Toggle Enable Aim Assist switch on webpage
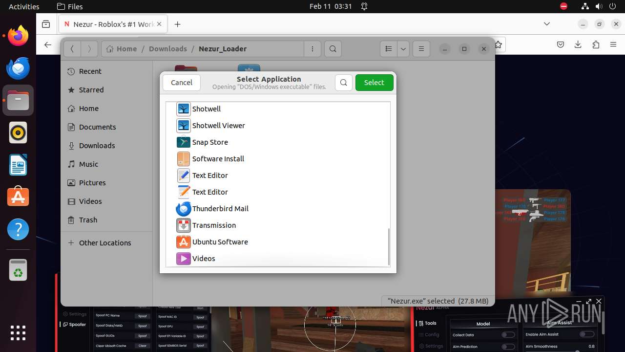This screenshot has width=625, height=352. click(587, 334)
